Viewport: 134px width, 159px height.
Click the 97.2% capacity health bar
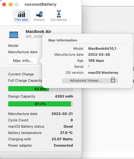coord(40,104)
